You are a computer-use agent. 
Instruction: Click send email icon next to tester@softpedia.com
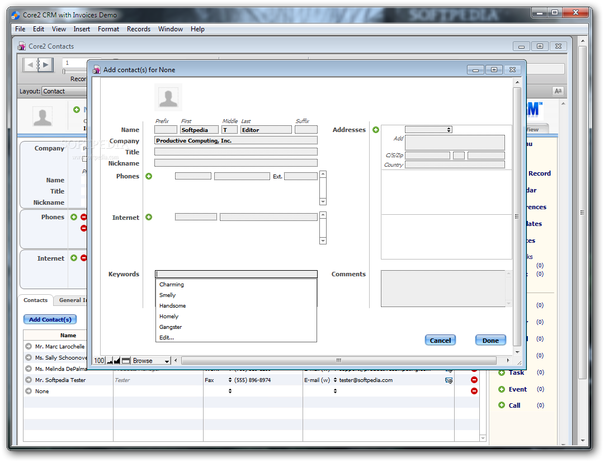(449, 380)
